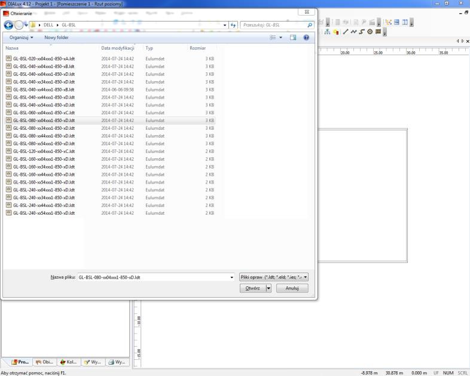Select the straight line tool icon
This screenshot has height=376, width=470.
(x=346, y=32)
